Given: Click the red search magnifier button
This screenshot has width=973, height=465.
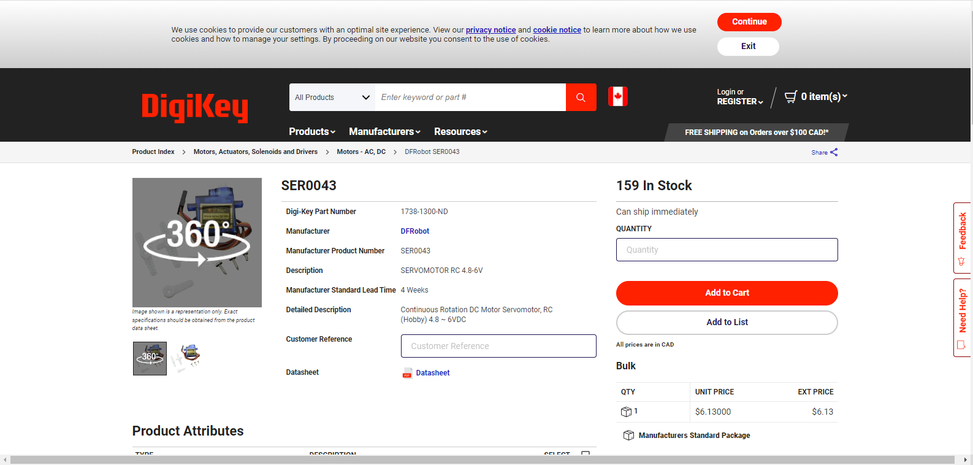Looking at the screenshot, I should click(x=581, y=98).
